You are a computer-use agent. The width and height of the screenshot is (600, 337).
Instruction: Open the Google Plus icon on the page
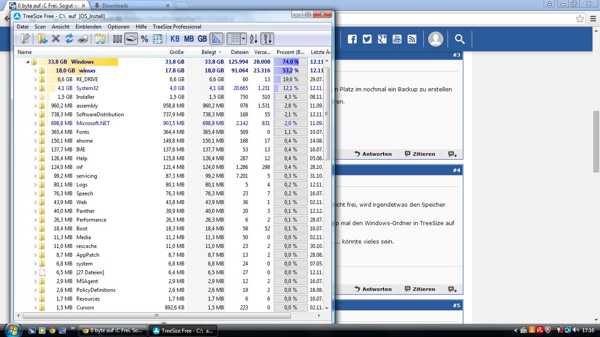[x=382, y=39]
